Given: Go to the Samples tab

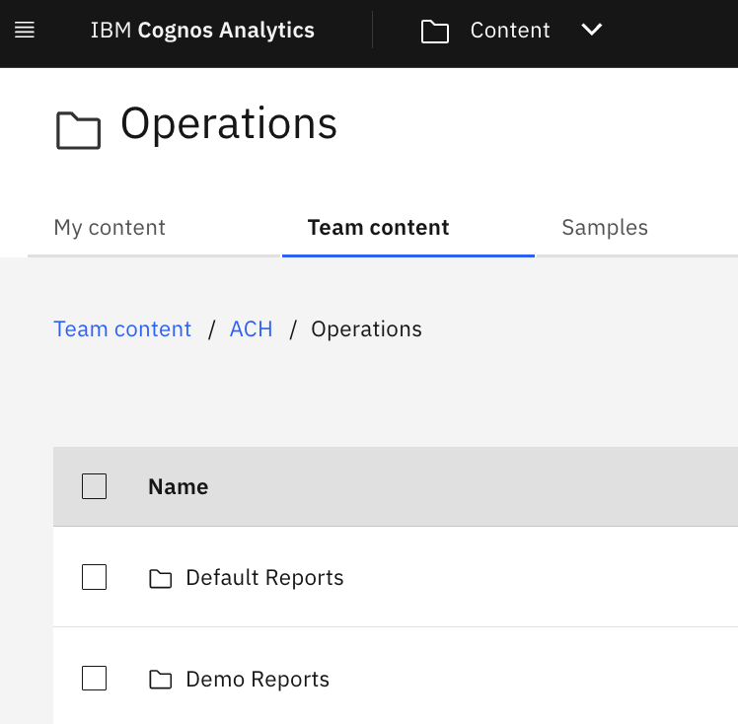Looking at the screenshot, I should point(605,228).
